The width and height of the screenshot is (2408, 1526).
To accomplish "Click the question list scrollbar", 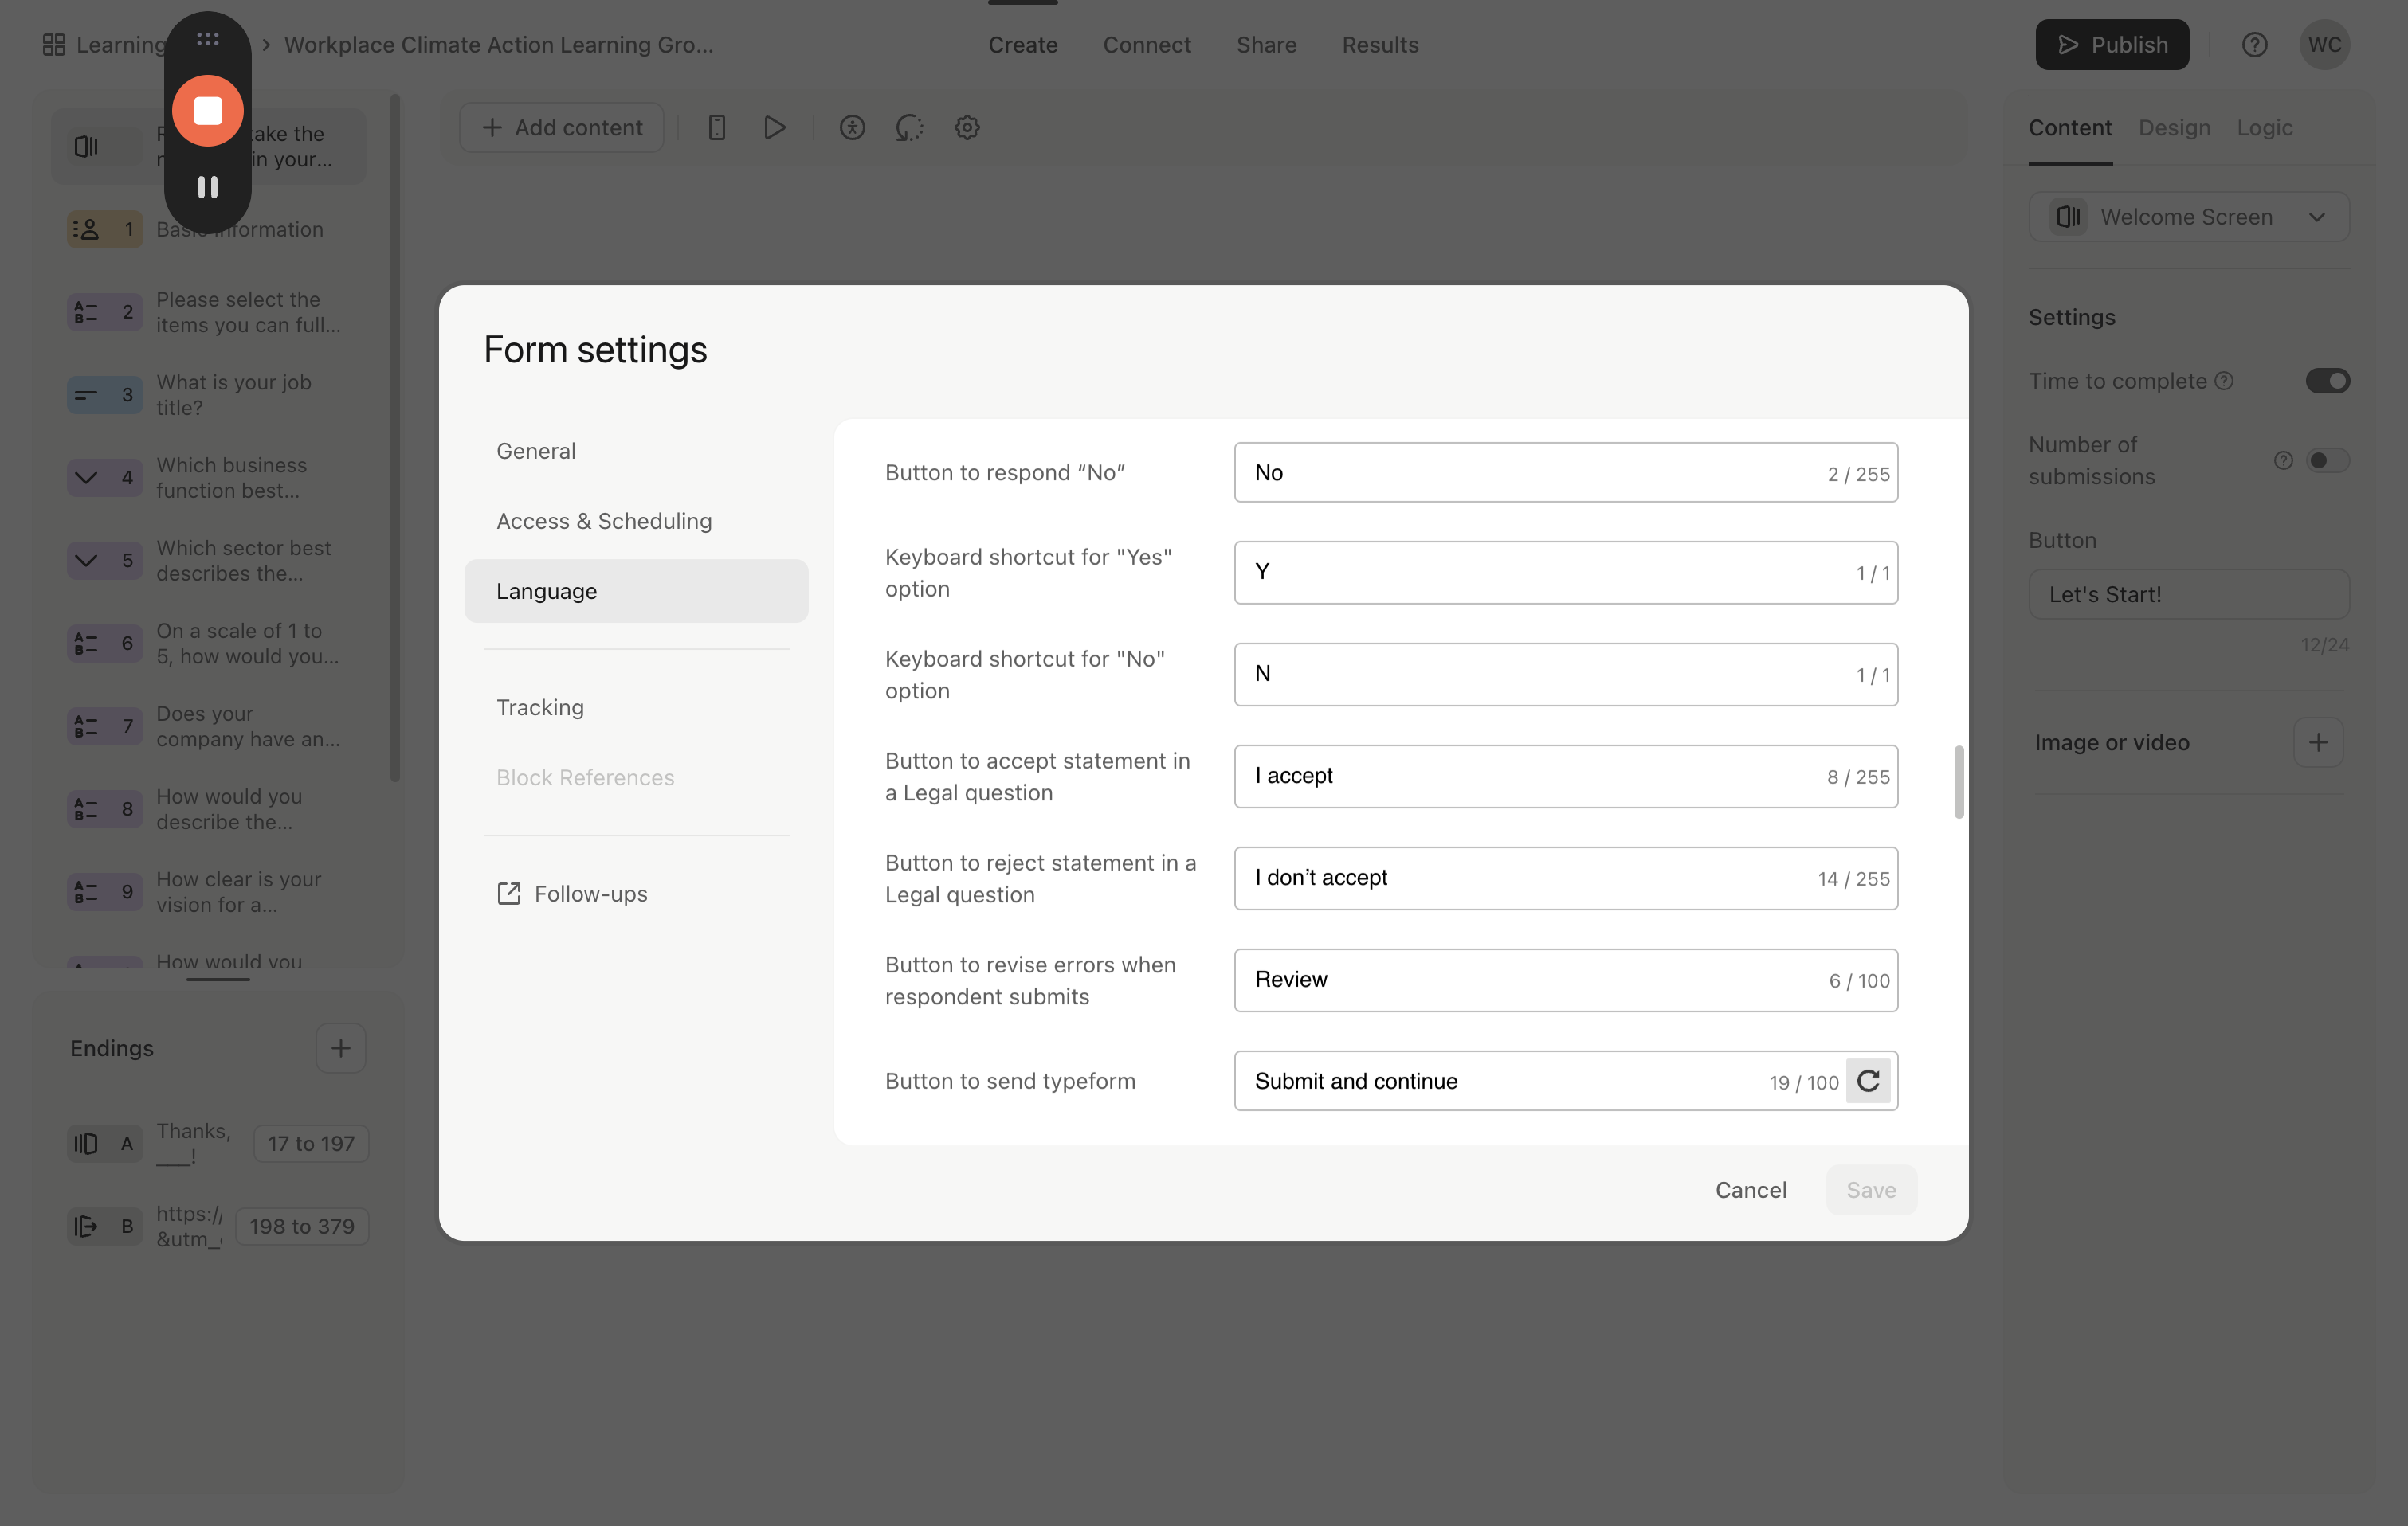I will 395,438.
